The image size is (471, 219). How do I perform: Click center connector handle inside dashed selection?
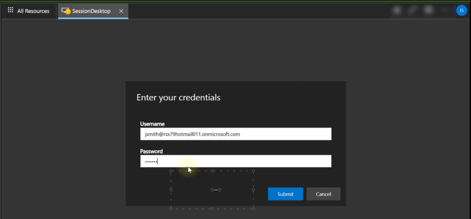point(216,190)
